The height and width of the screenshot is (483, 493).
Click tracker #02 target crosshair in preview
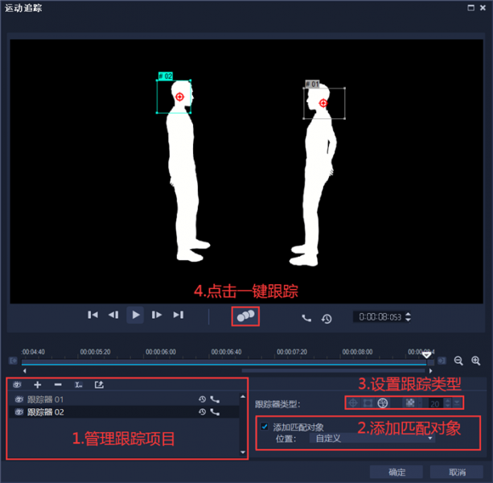(x=179, y=97)
